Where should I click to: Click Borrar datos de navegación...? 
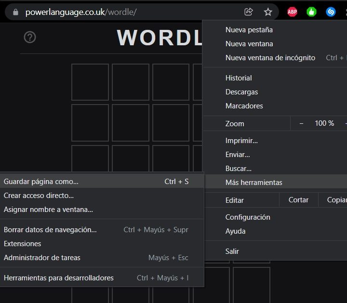tap(50, 230)
